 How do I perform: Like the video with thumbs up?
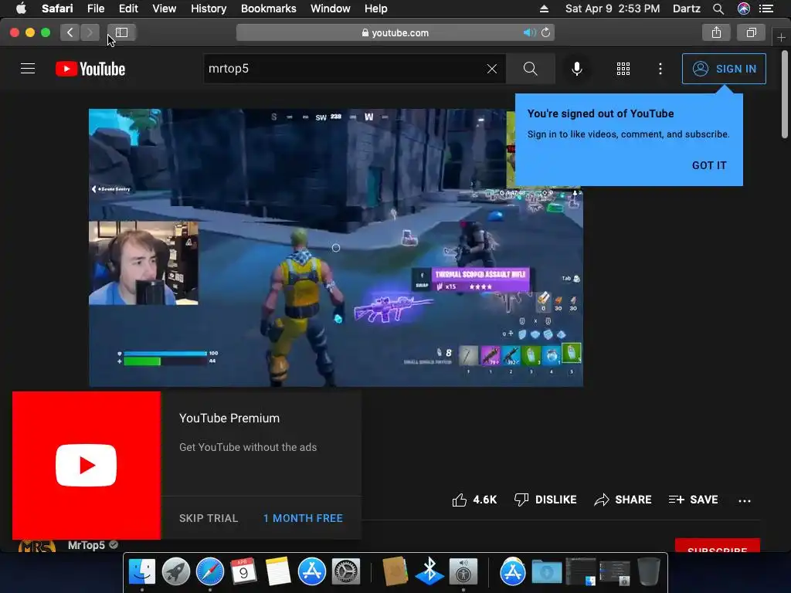click(474, 500)
